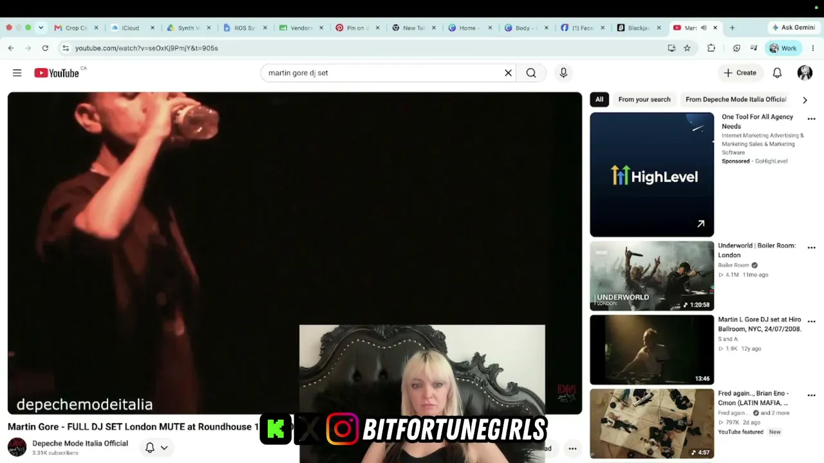
Task: Open more options for Underworld Boiler Room video
Action: coord(811,248)
